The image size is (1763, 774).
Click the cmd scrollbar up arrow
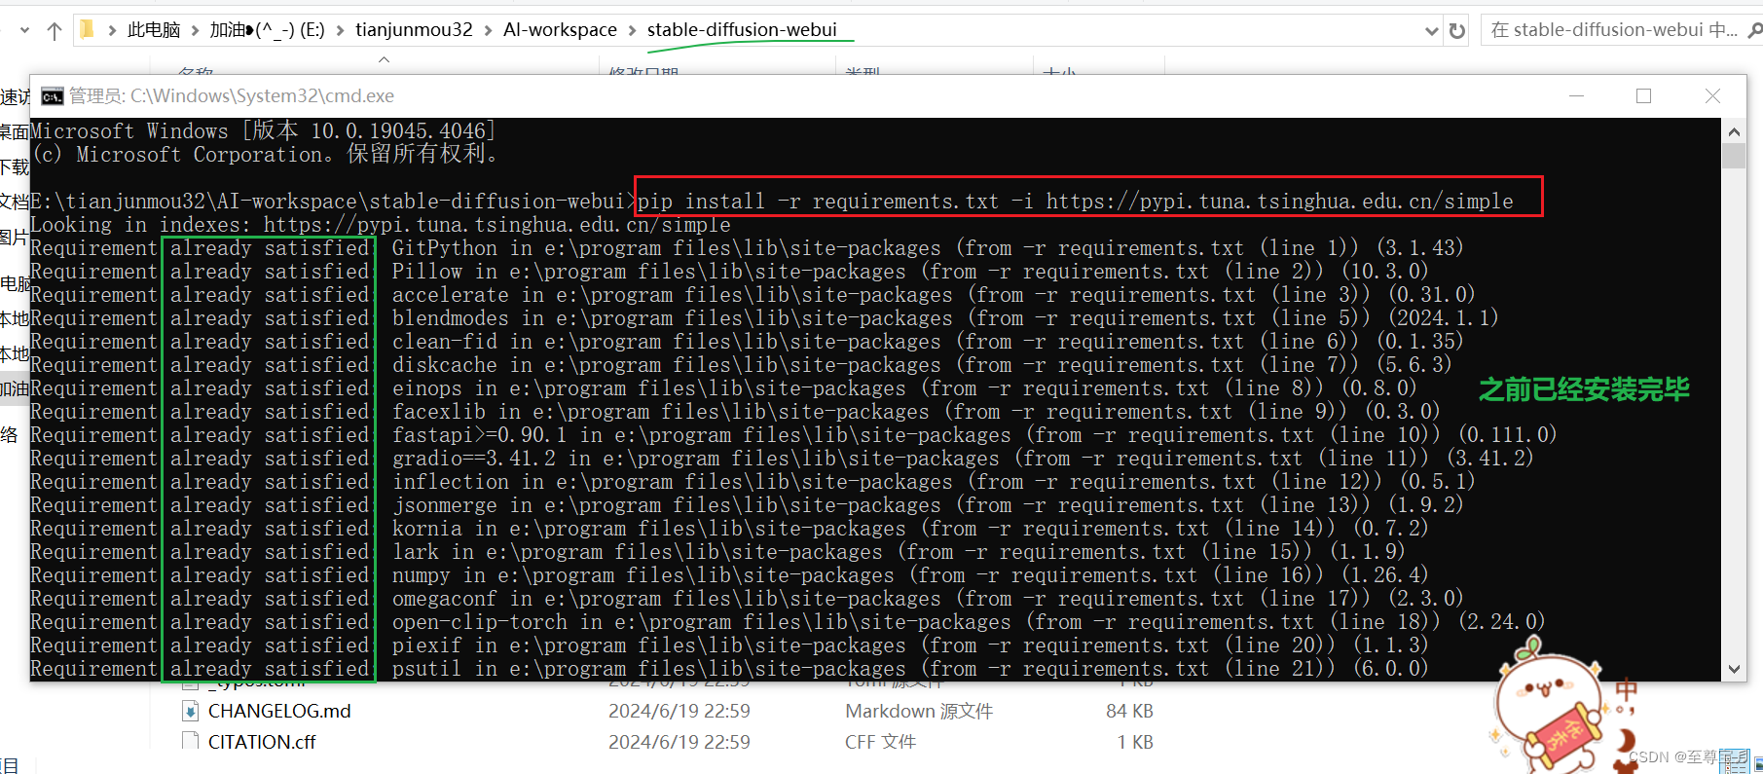(x=1734, y=130)
